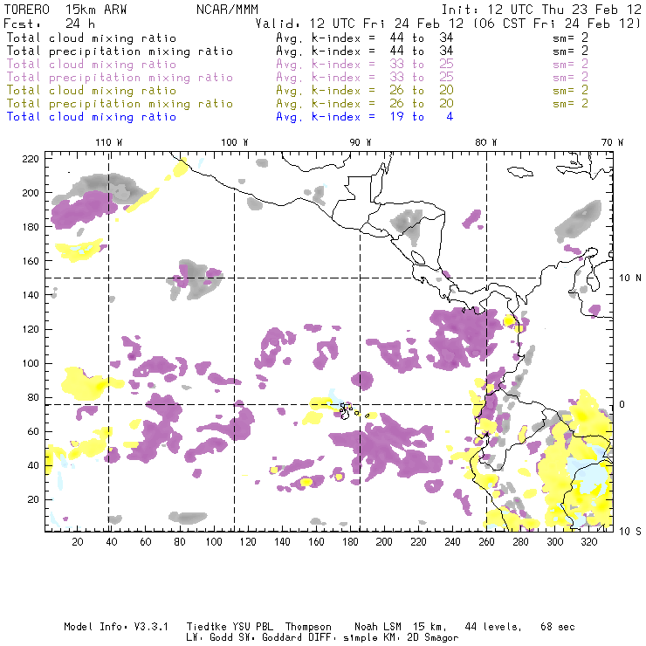Click the 'Model Info: V3.3.1' footer text
This screenshot has height=646, width=646.
point(116,627)
